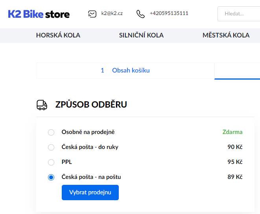Open the Městská kola category
The image size is (260, 214).
pyautogui.click(x=226, y=35)
